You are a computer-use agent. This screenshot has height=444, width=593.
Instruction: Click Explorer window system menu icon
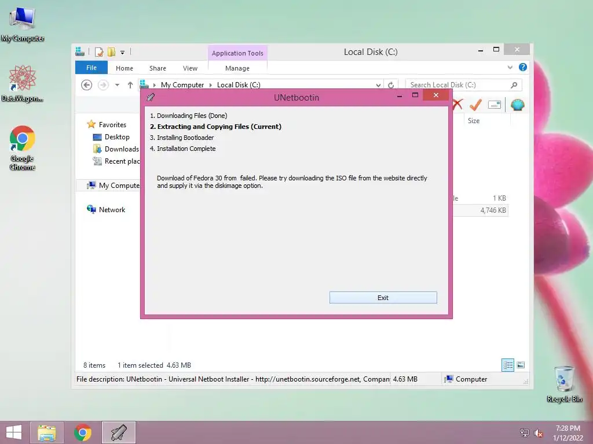80,51
